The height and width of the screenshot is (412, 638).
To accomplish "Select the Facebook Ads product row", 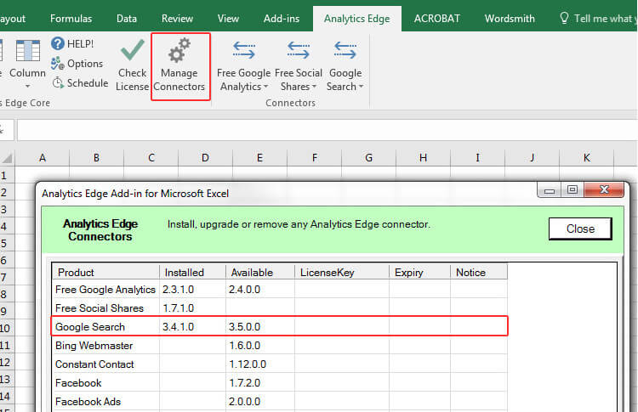I will tap(280, 402).
